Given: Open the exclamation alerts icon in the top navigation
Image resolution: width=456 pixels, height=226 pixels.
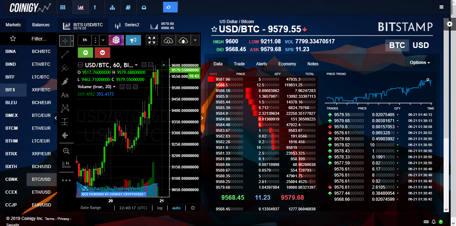Looking at the screenshot, I should coord(95,7).
